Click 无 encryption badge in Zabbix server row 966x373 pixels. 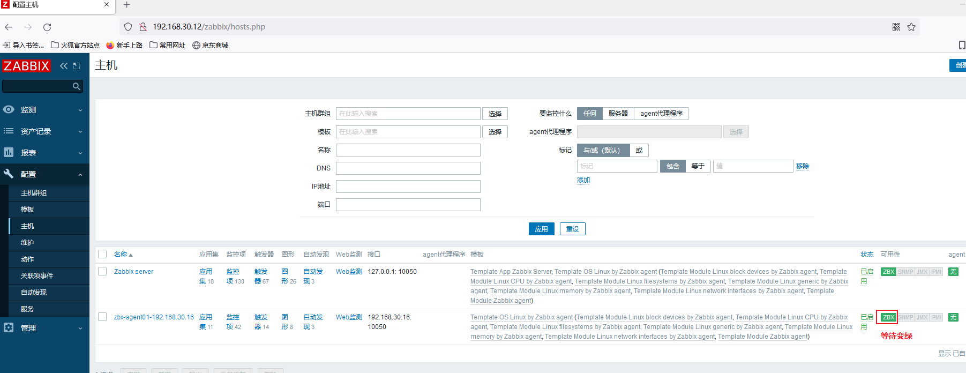tap(953, 272)
